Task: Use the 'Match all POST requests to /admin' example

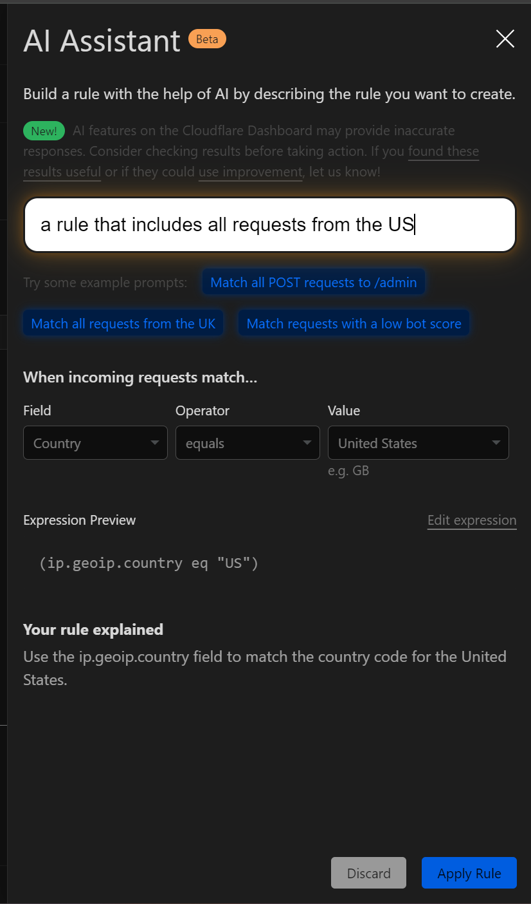Action: 314,282
